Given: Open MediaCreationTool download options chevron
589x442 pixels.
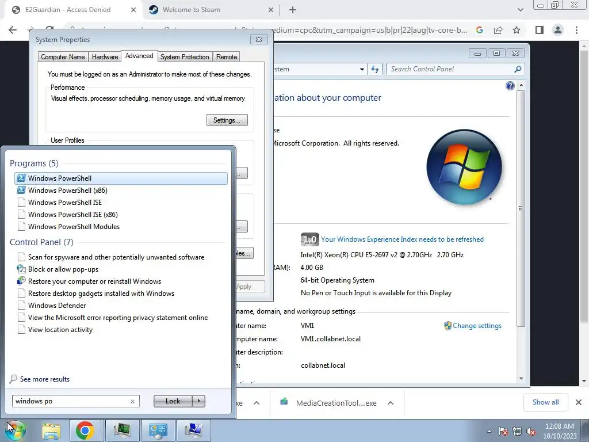Looking at the screenshot, I should (x=391, y=403).
